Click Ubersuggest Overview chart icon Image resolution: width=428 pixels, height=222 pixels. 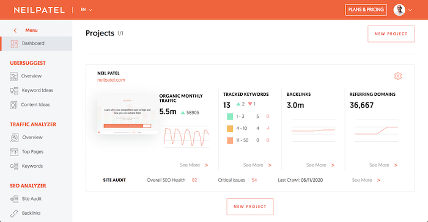tap(13, 76)
